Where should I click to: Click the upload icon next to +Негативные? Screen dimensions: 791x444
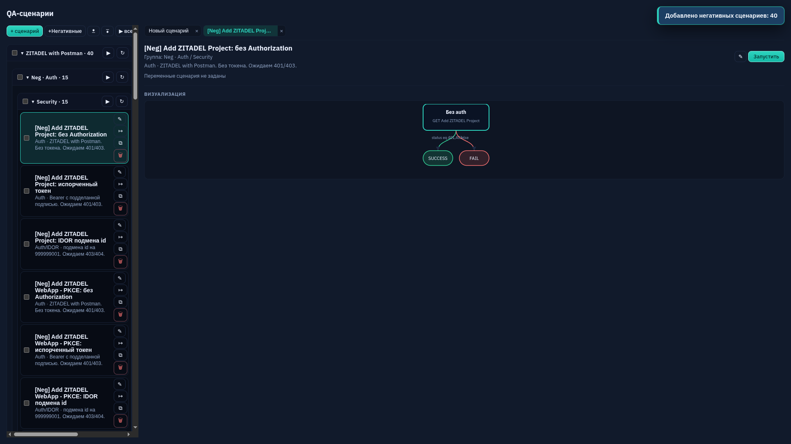[x=94, y=31]
